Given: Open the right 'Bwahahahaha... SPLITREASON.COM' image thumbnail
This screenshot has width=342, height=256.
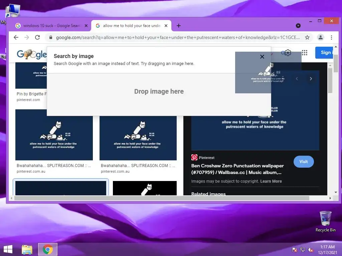Looking at the screenshot, I should [138, 138].
